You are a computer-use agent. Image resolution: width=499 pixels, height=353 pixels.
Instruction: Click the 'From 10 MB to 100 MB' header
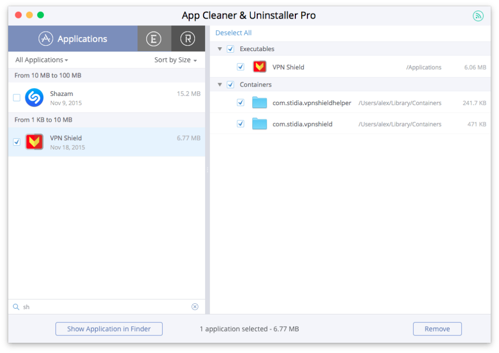[48, 75]
